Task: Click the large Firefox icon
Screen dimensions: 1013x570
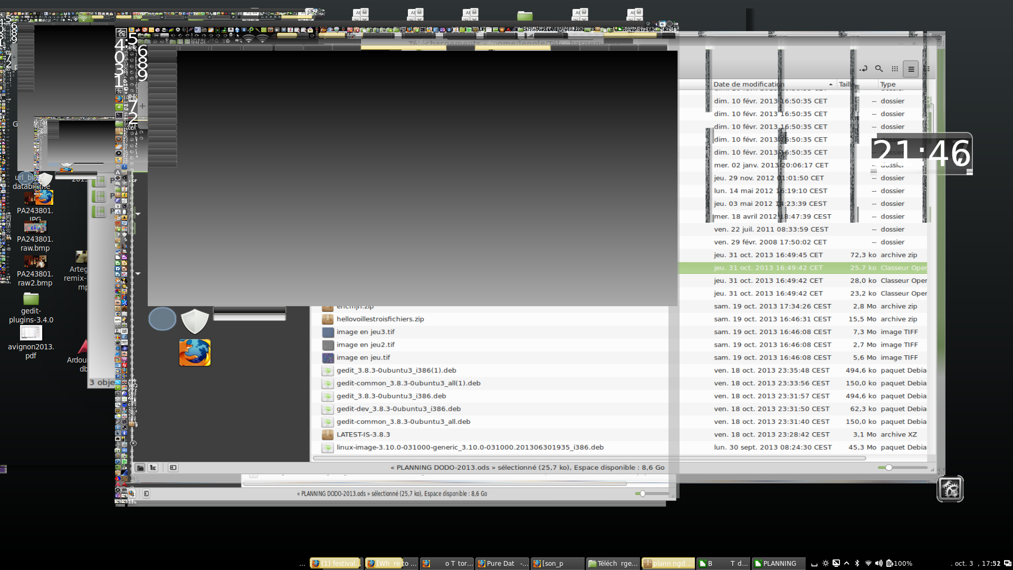Action: [x=195, y=353]
